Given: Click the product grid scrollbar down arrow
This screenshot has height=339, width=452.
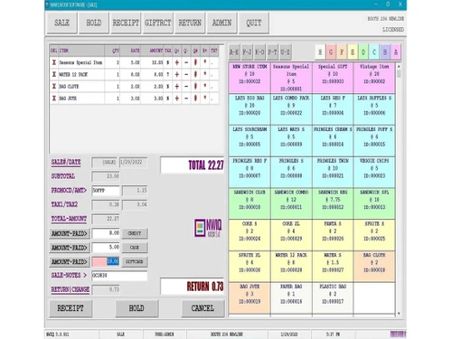Looking at the screenshot, I should click(x=399, y=314).
